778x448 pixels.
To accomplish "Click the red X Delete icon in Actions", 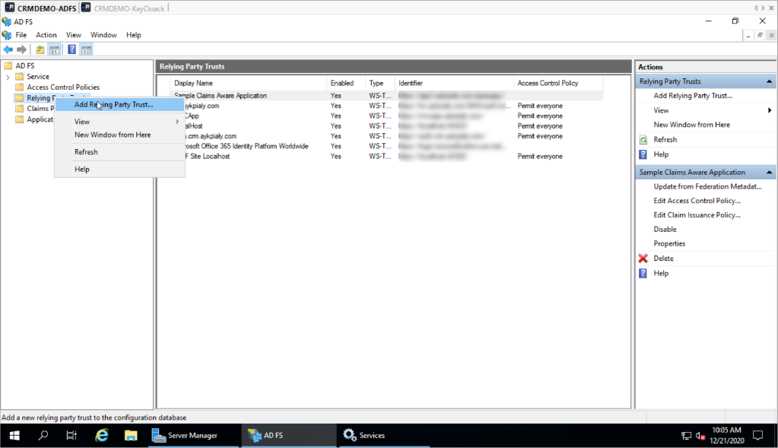I will tap(643, 259).
